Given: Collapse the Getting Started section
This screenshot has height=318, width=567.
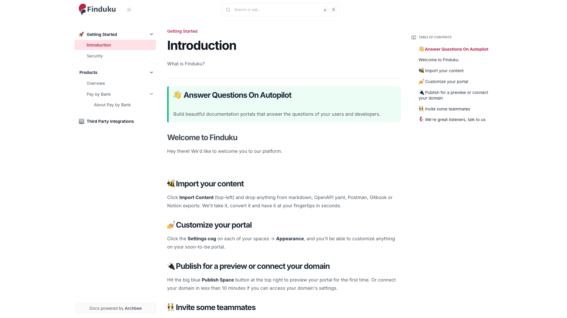Looking at the screenshot, I should point(151,34).
